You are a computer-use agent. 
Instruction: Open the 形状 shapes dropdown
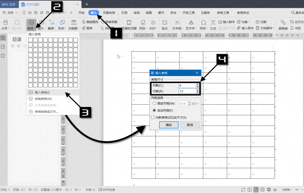click(x=62, y=28)
